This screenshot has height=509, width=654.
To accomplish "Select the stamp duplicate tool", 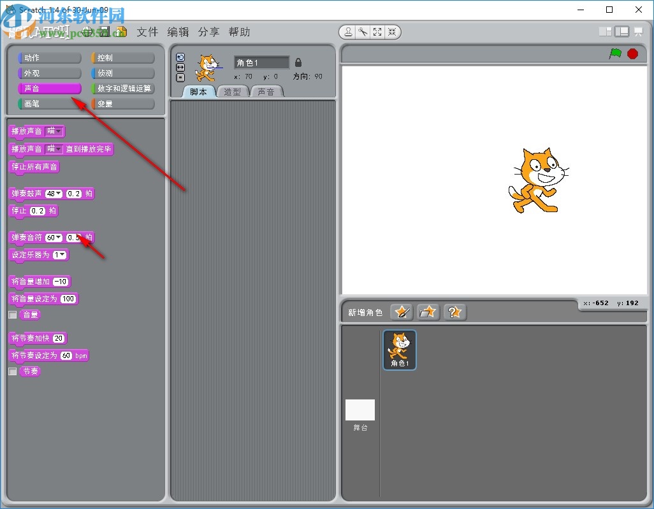I will point(347,31).
